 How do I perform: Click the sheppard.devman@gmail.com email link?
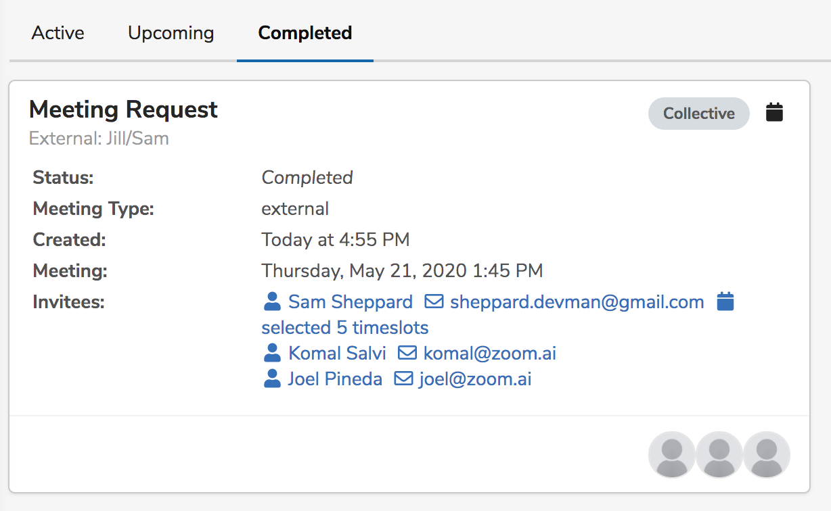point(577,301)
